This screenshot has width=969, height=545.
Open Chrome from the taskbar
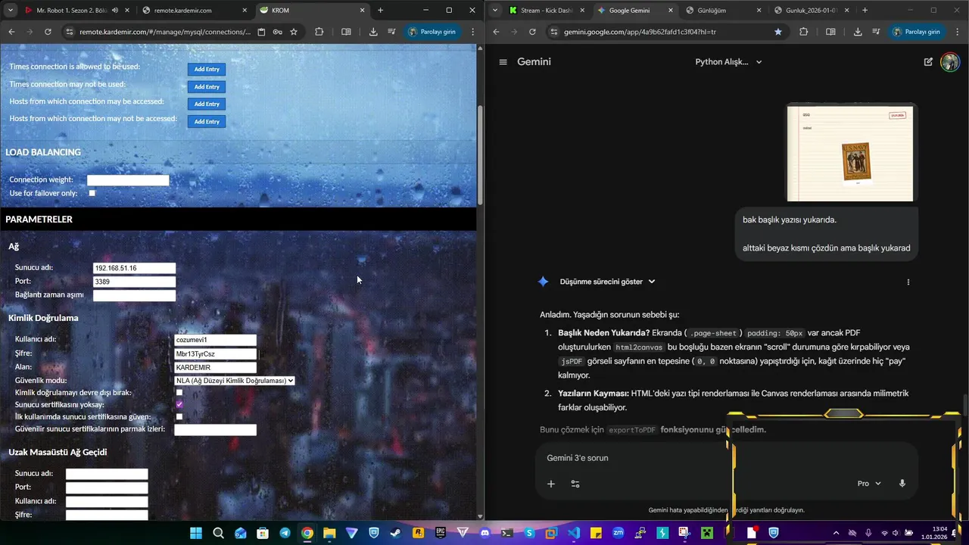pos(307,533)
